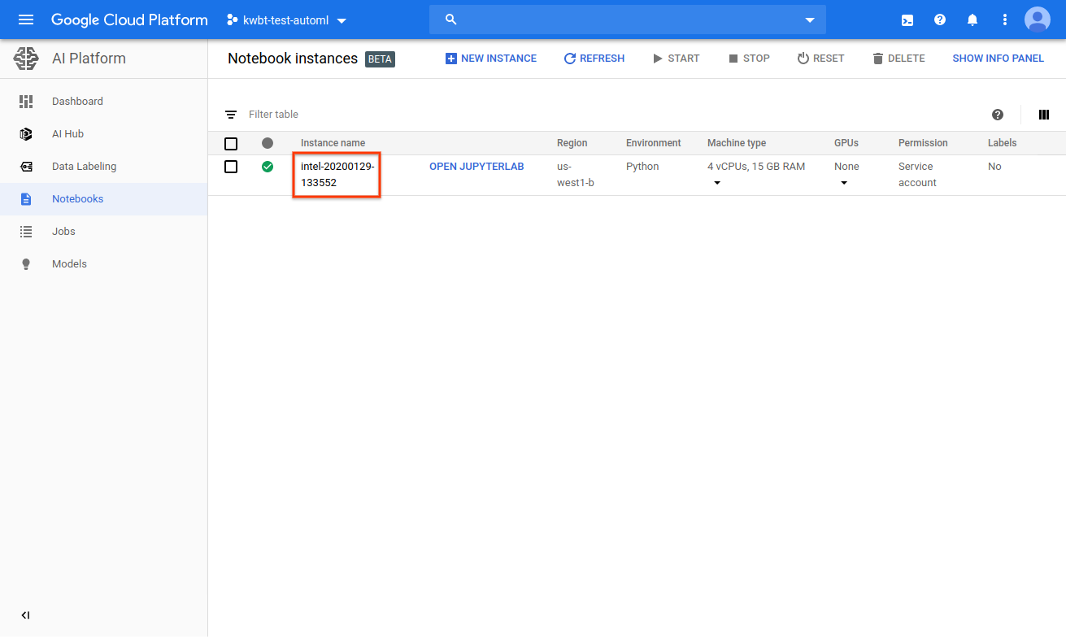Image resolution: width=1066 pixels, height=639 pixels.
Task: Click the Notebook instances page title
Action: (x=293, y=59)
